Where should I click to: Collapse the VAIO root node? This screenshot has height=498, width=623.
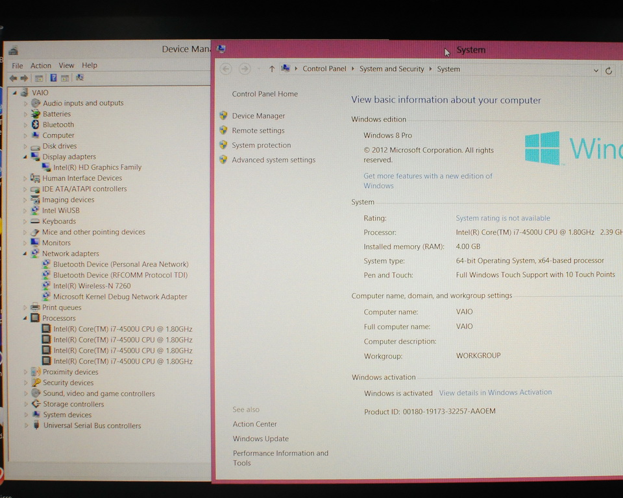coord(15,93)
